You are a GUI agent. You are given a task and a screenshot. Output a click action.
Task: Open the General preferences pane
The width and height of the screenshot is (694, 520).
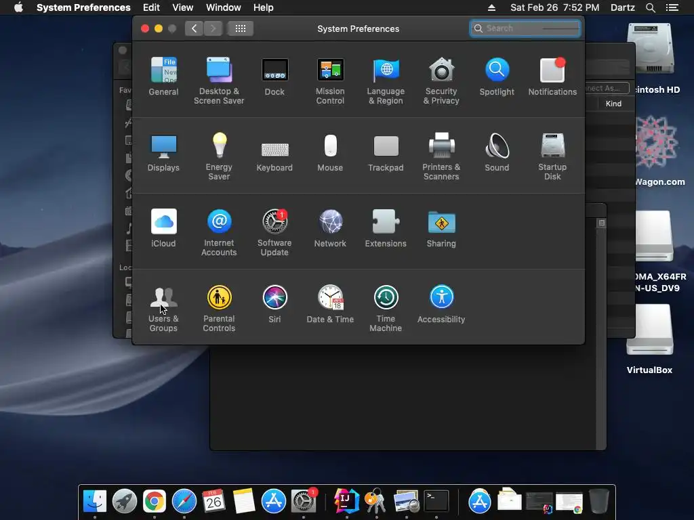(x=163, y=77)
